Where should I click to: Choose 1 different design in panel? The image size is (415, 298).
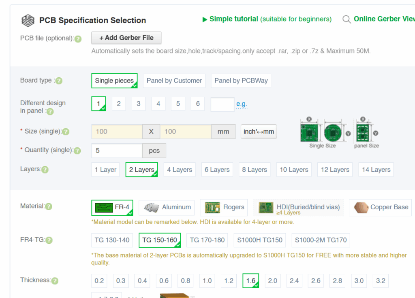[x=98, y=104]
